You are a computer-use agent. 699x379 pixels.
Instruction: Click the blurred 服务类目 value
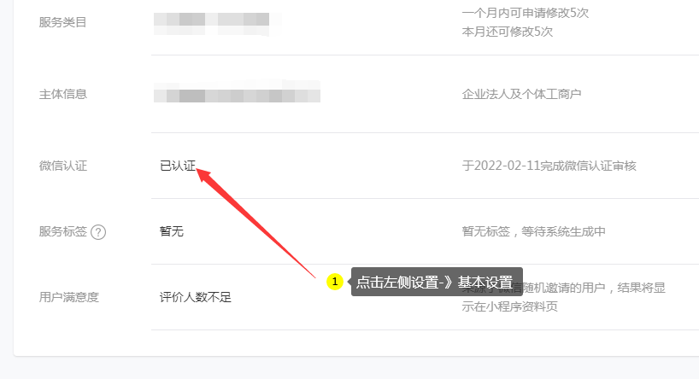[x=218, y=24]
